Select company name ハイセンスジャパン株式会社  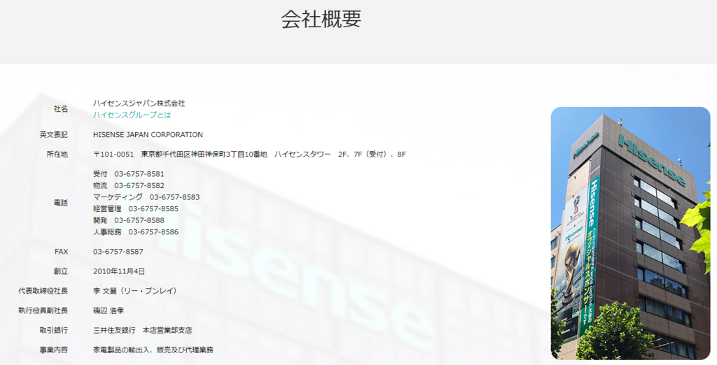point(139,103)
